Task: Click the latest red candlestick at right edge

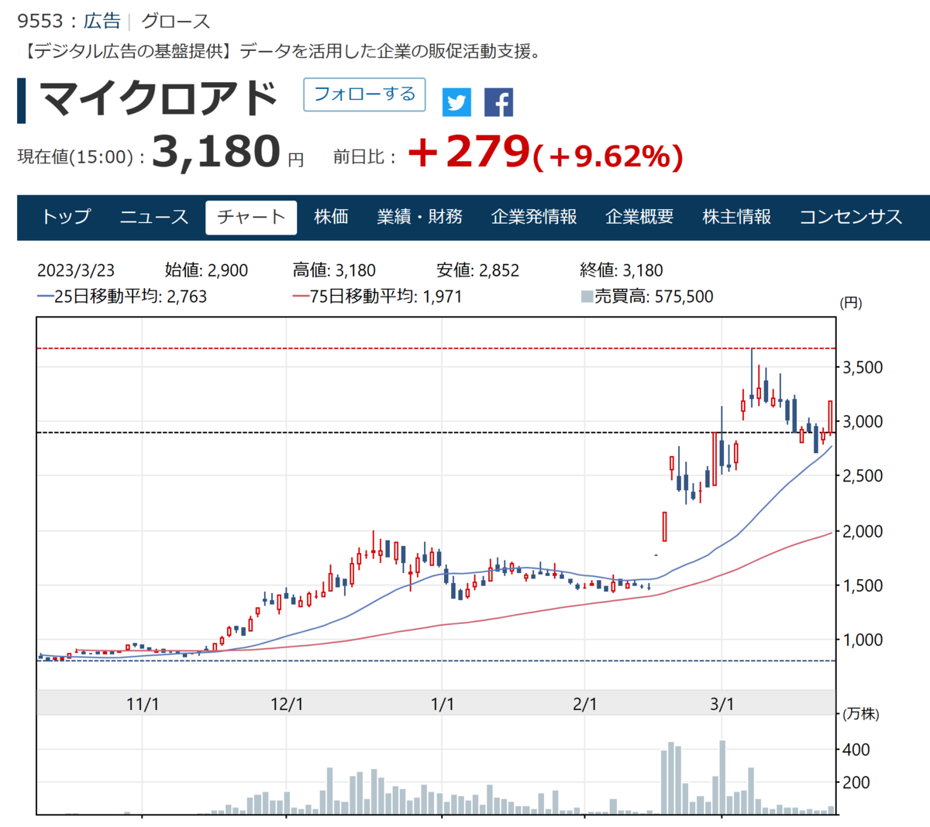Action: (830, 417)
